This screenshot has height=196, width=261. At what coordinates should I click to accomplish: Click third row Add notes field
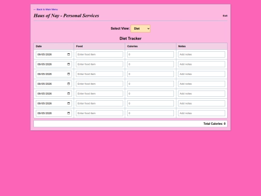coord(202,74)
